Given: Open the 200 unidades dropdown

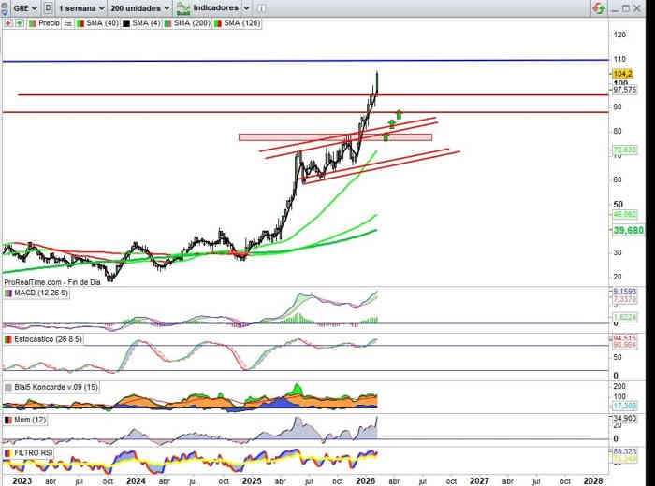Looking at the screenshot, I should 141,7.
